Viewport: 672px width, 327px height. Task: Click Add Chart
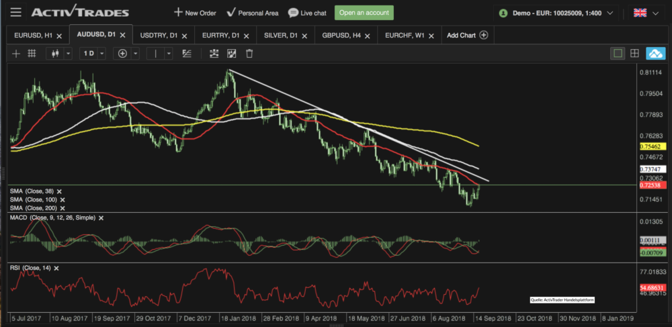[x=467, y=35]
